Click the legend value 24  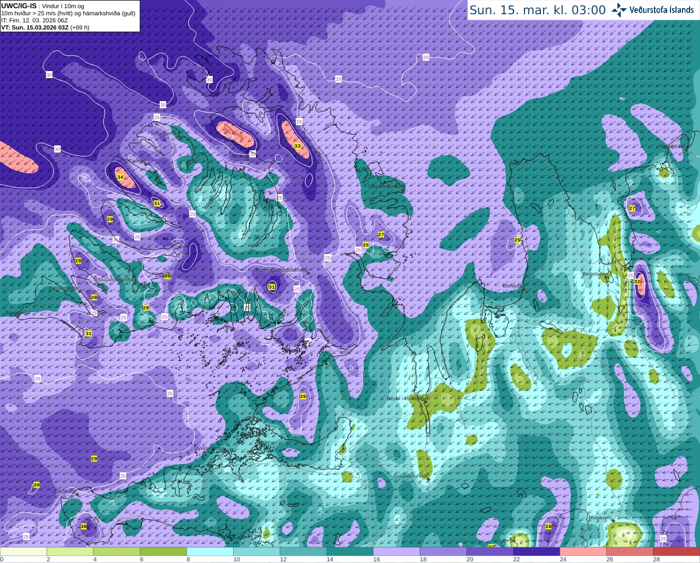tap(563, 559)
